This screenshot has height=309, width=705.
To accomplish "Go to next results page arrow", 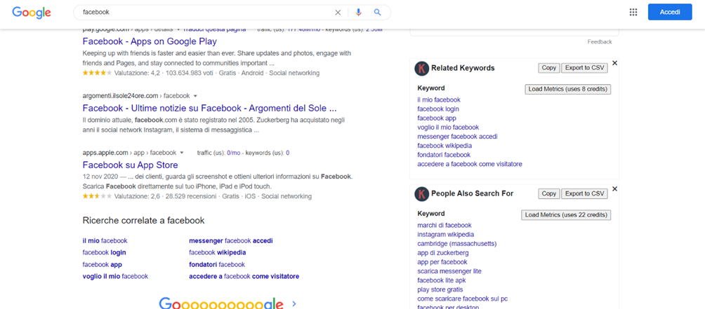I will (294, 303).
